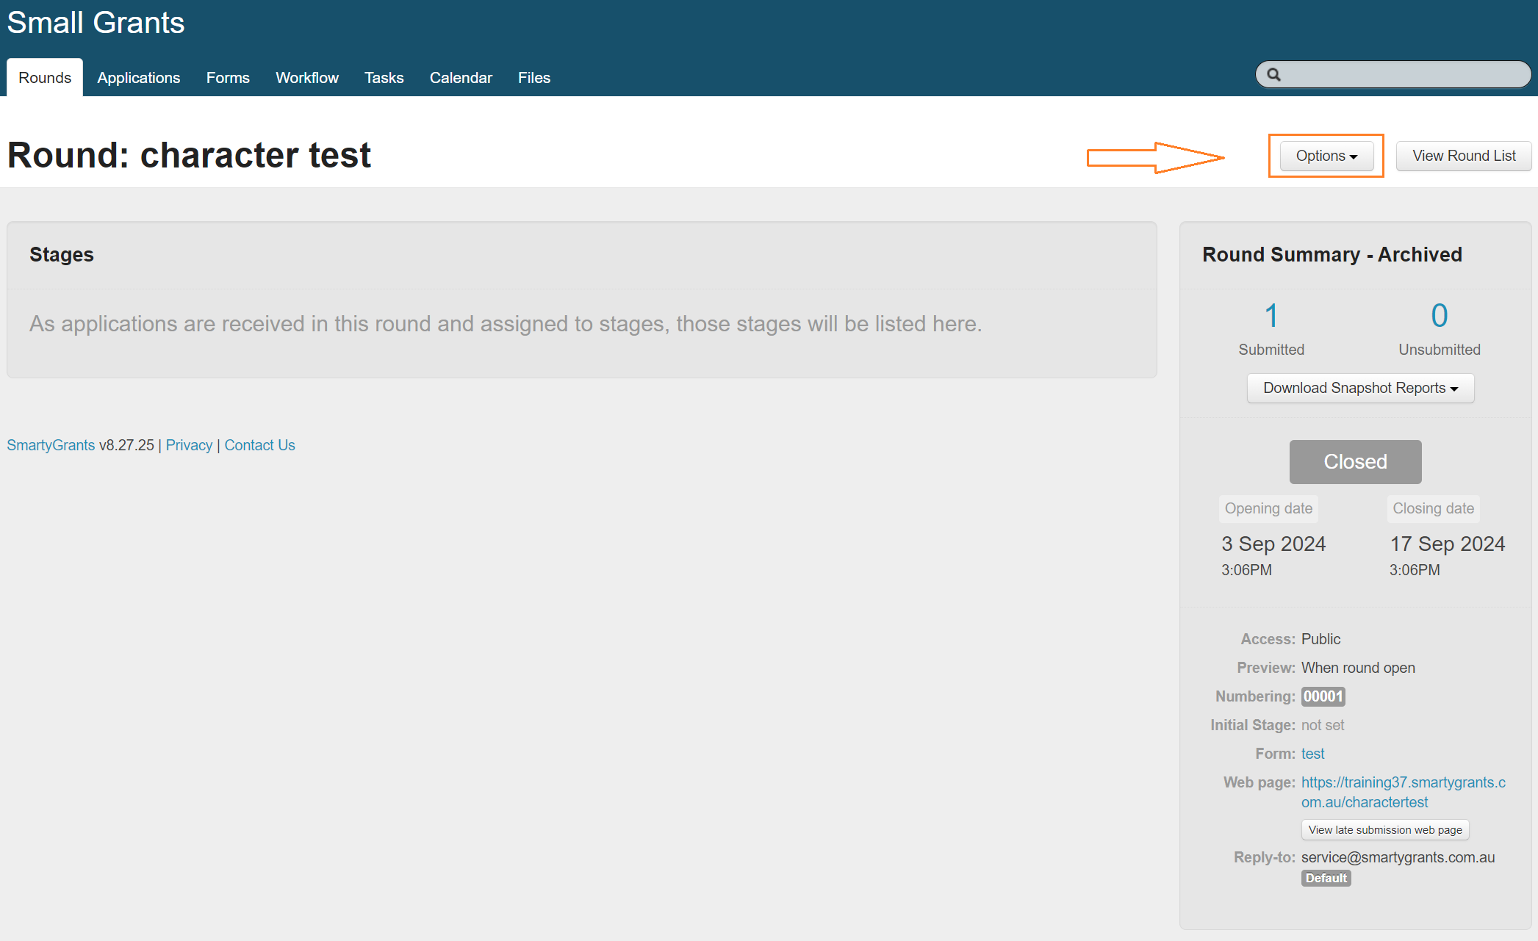Click View Round List button
This screenshot has width=1538, height=941.
[1463, 156]
